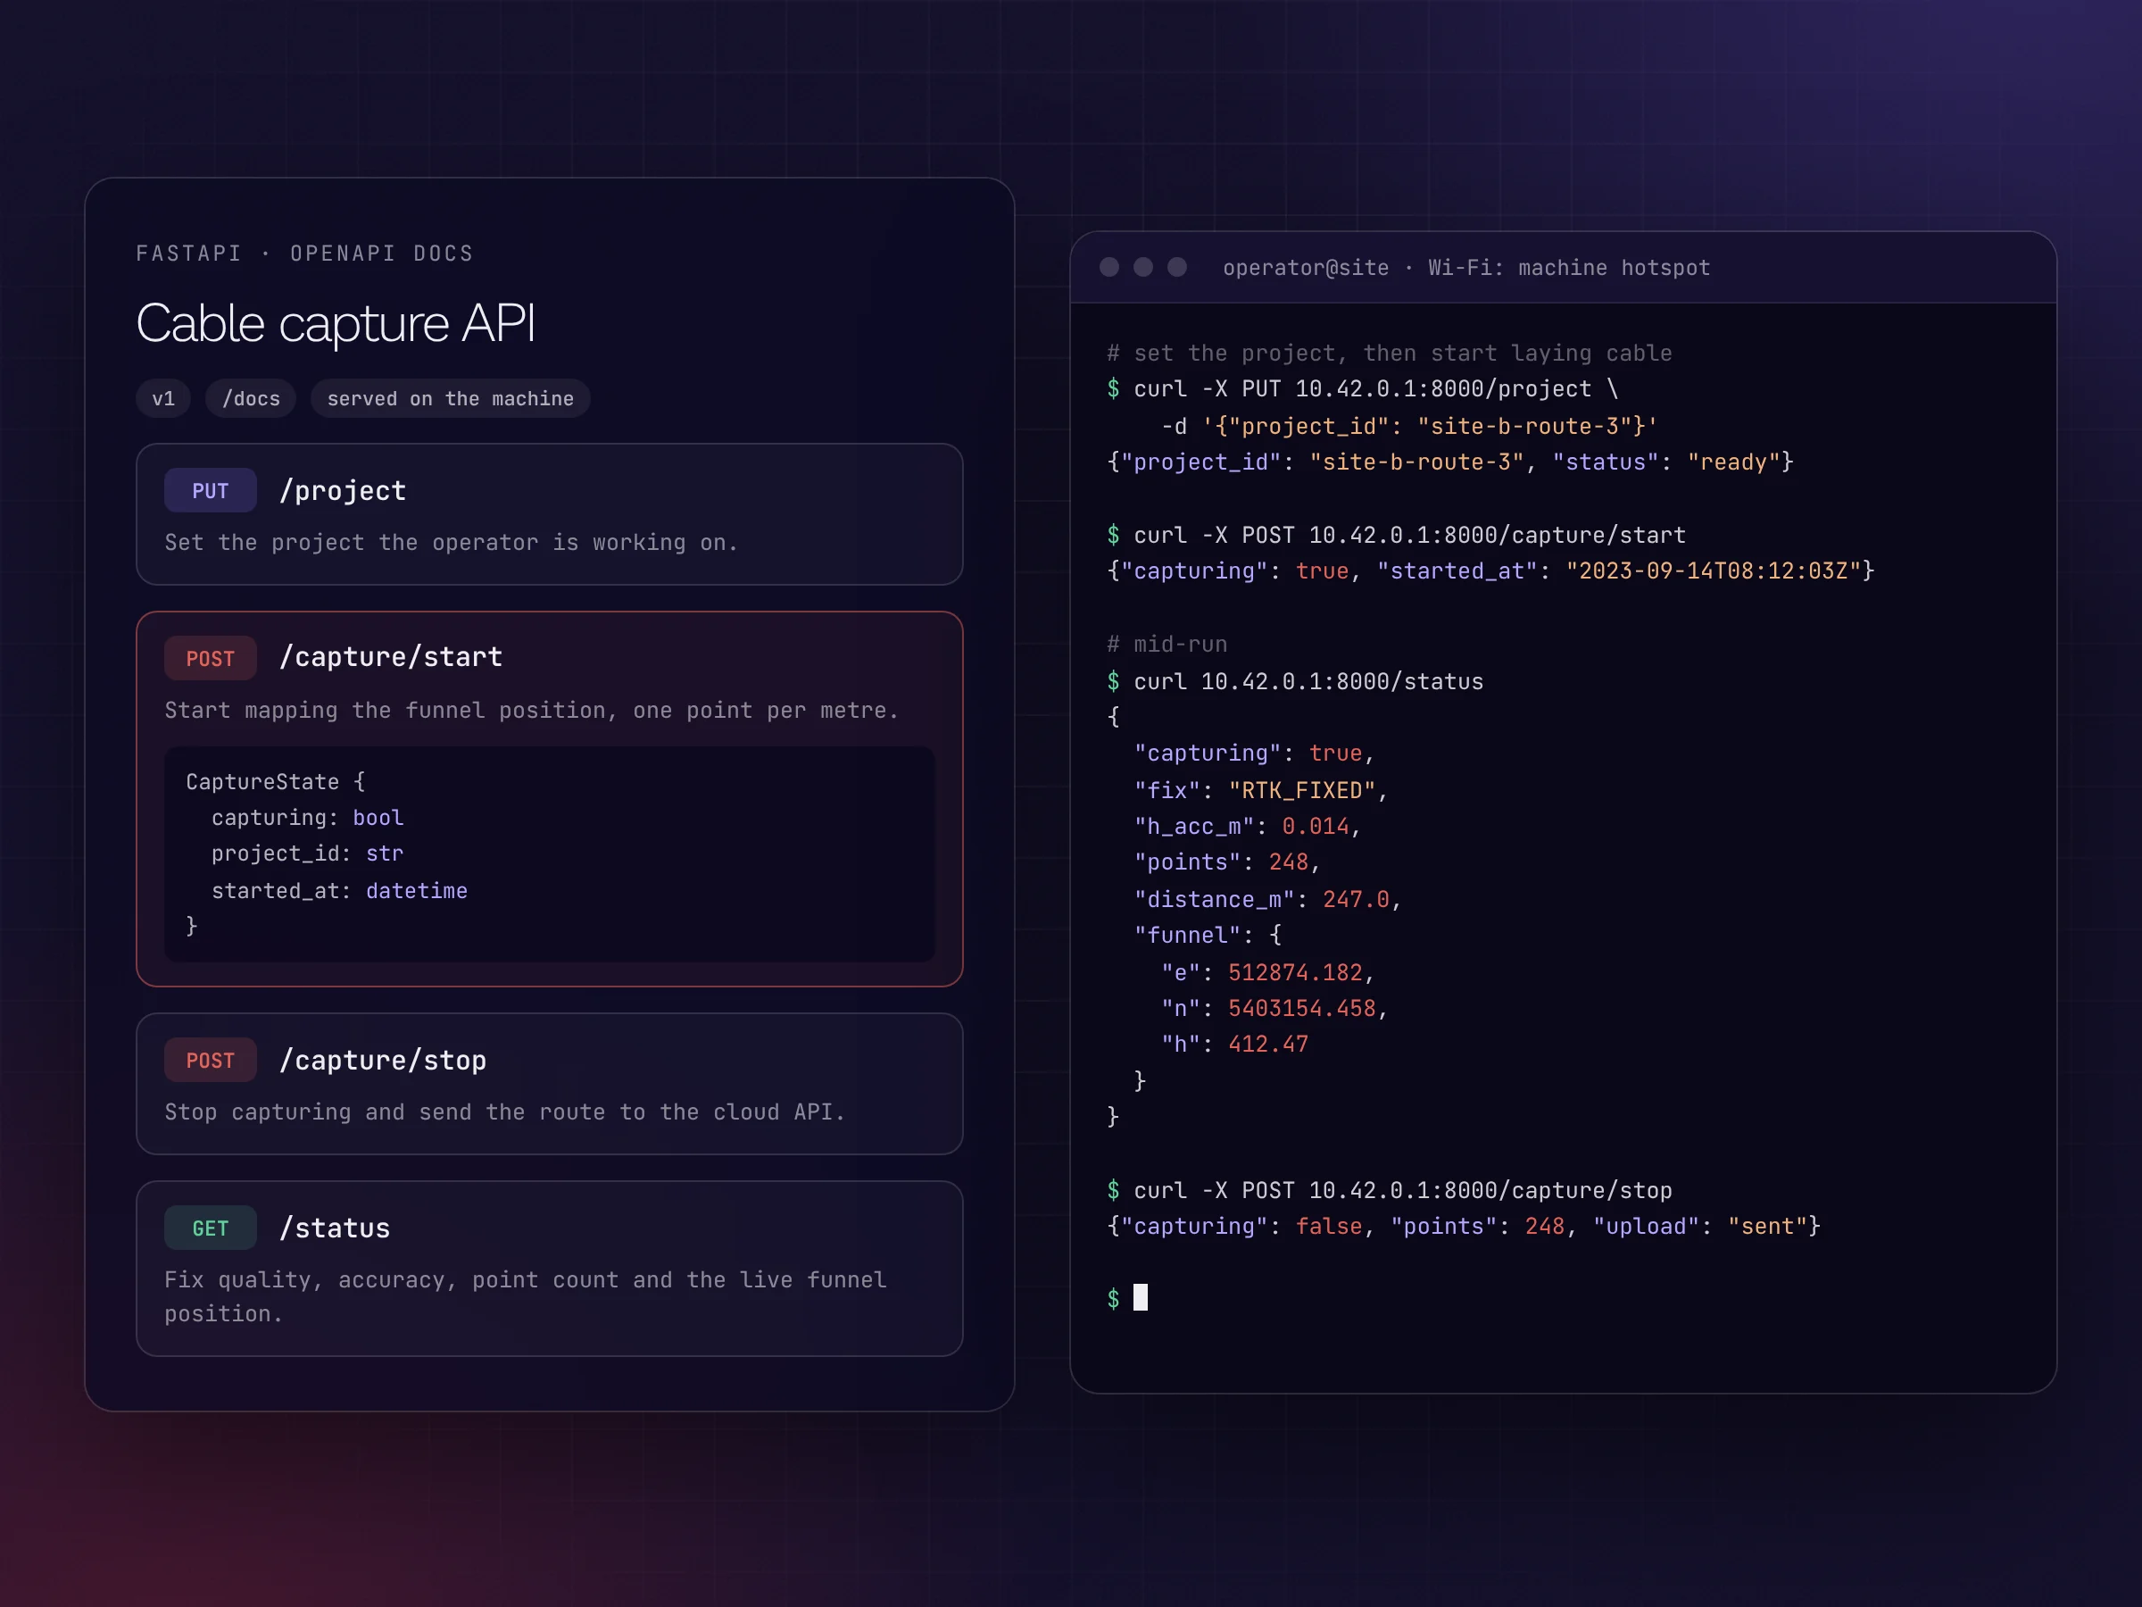This screenshot has width=2142, height=1607.
Task: Click the PUT method badge
Action: click(x=210, y=490)
